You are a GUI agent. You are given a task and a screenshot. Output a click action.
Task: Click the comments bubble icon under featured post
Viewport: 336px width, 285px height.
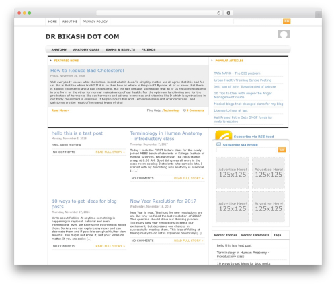(x=184, y=110)
